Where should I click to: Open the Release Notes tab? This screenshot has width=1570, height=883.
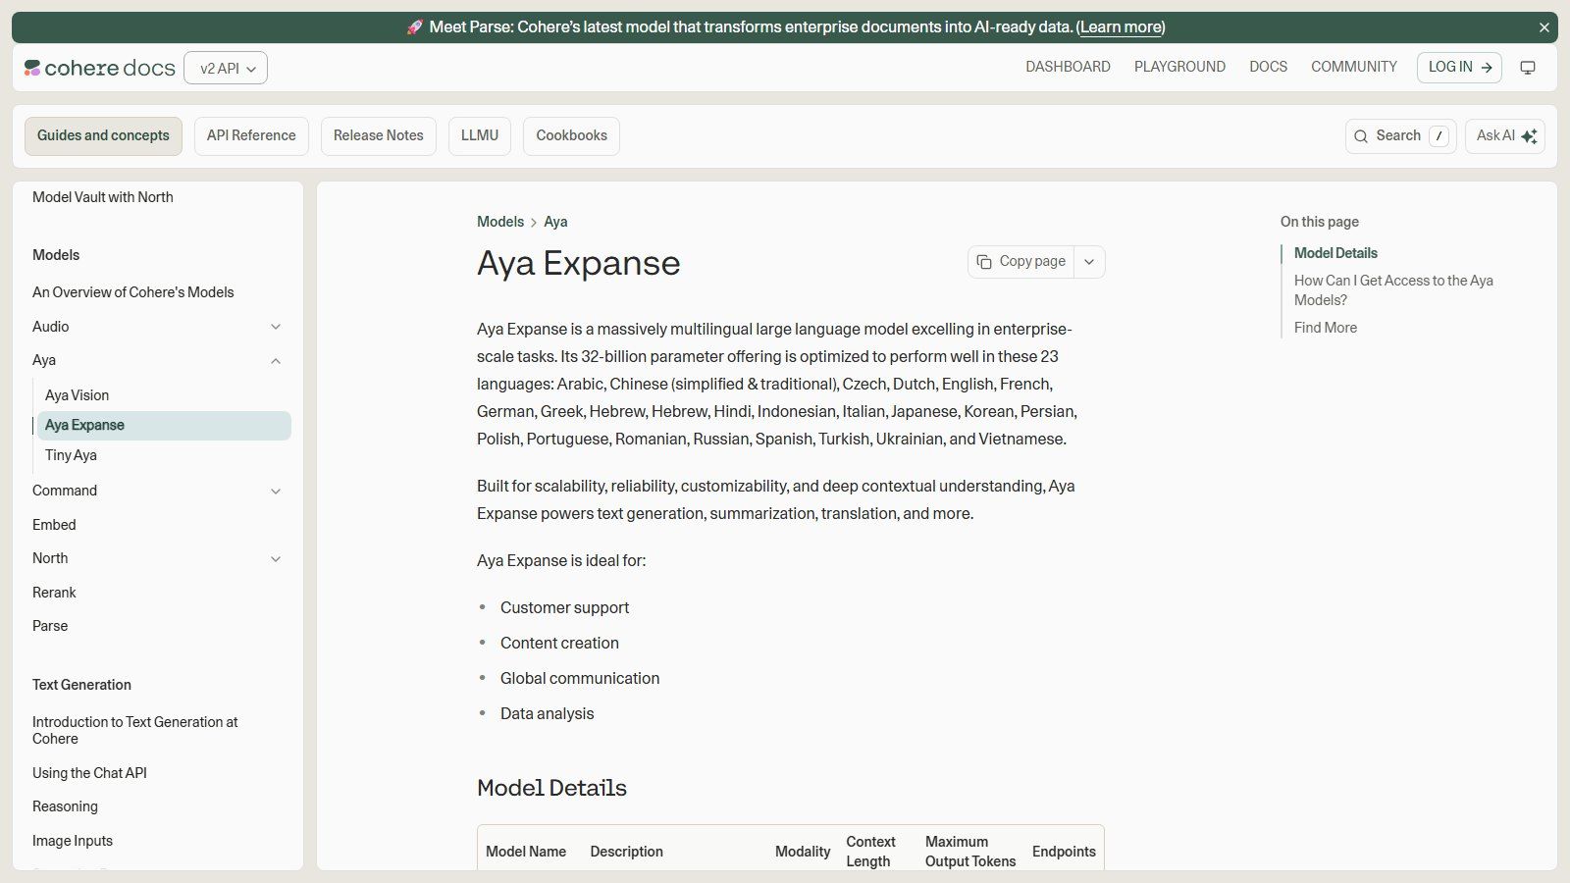coord(379,135)
